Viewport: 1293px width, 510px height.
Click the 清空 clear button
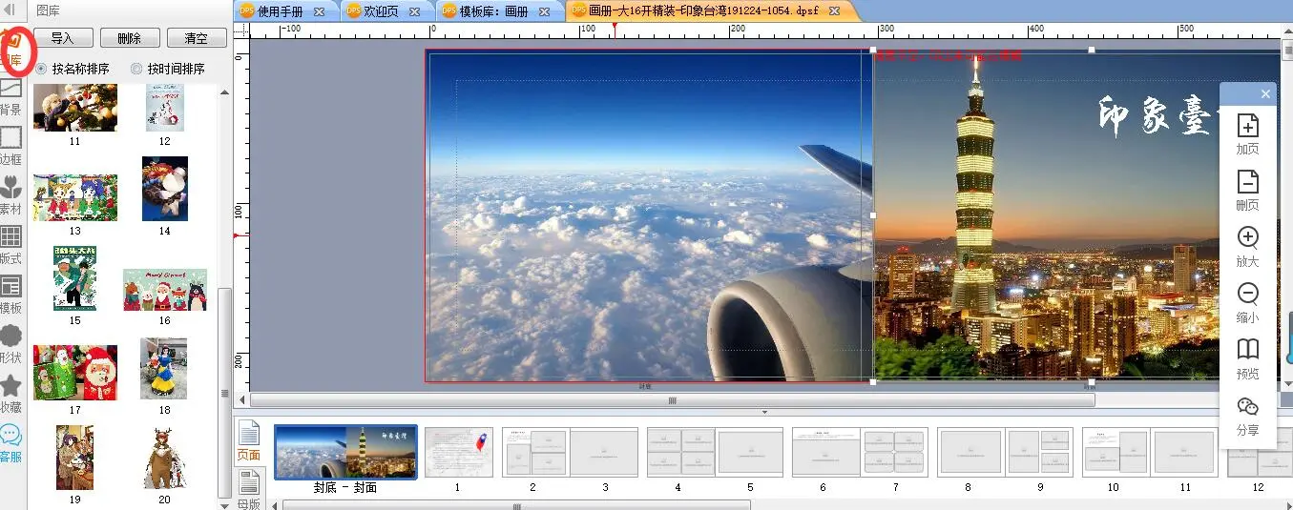pos(196,38)
